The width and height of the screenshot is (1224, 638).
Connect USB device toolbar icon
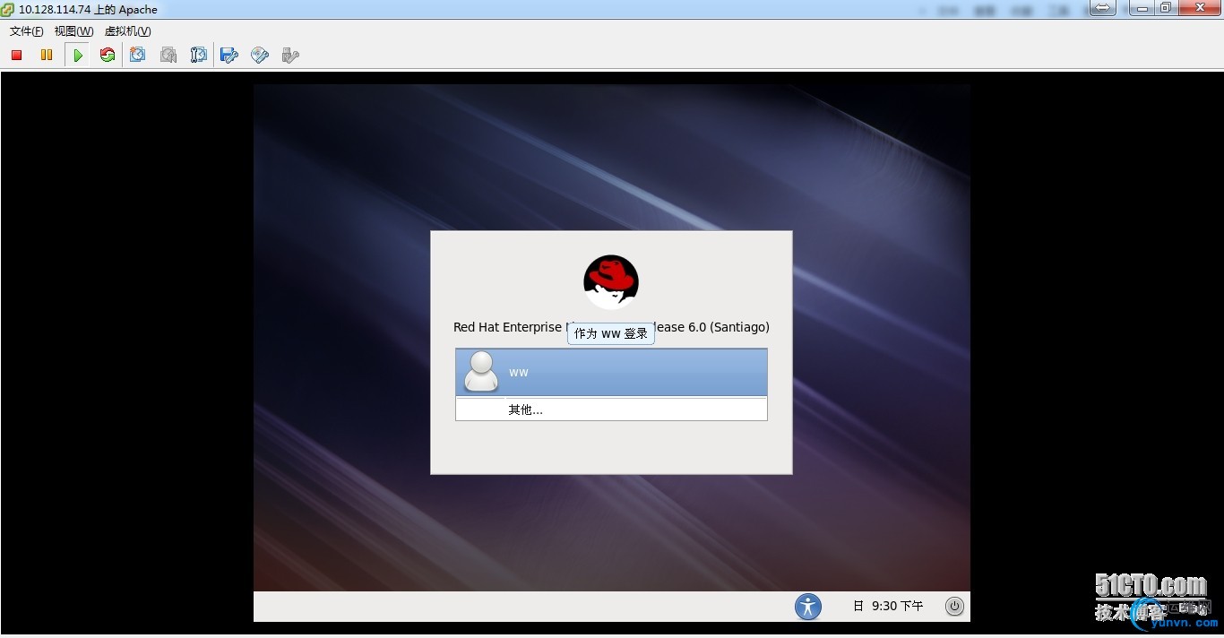coord(289,55)
